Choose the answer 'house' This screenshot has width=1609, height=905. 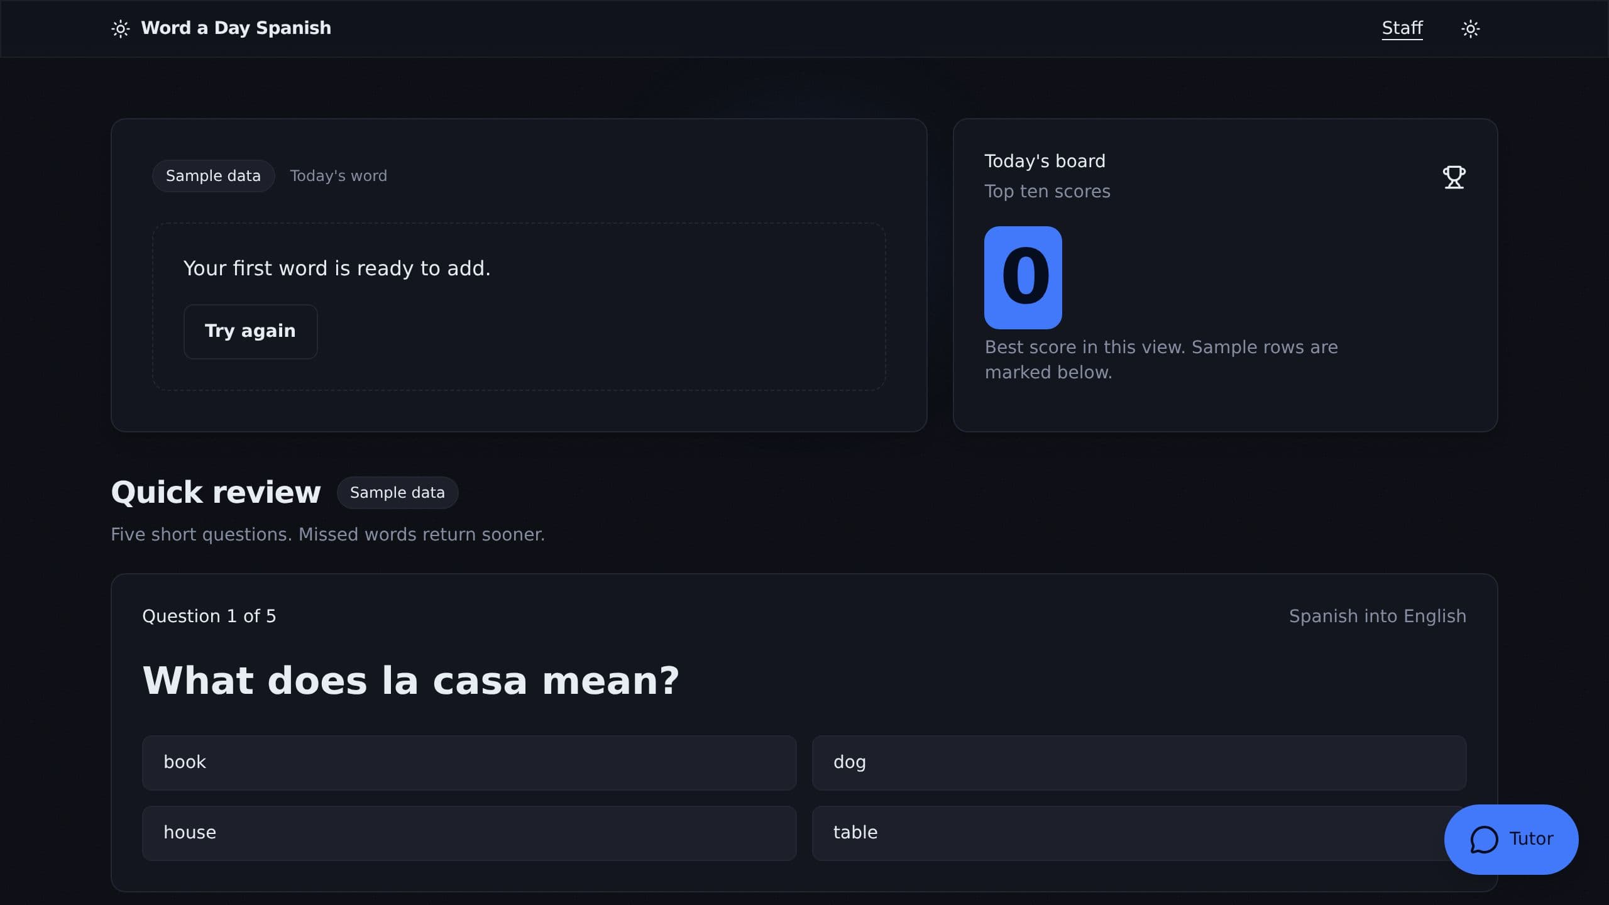pos(469,833)
